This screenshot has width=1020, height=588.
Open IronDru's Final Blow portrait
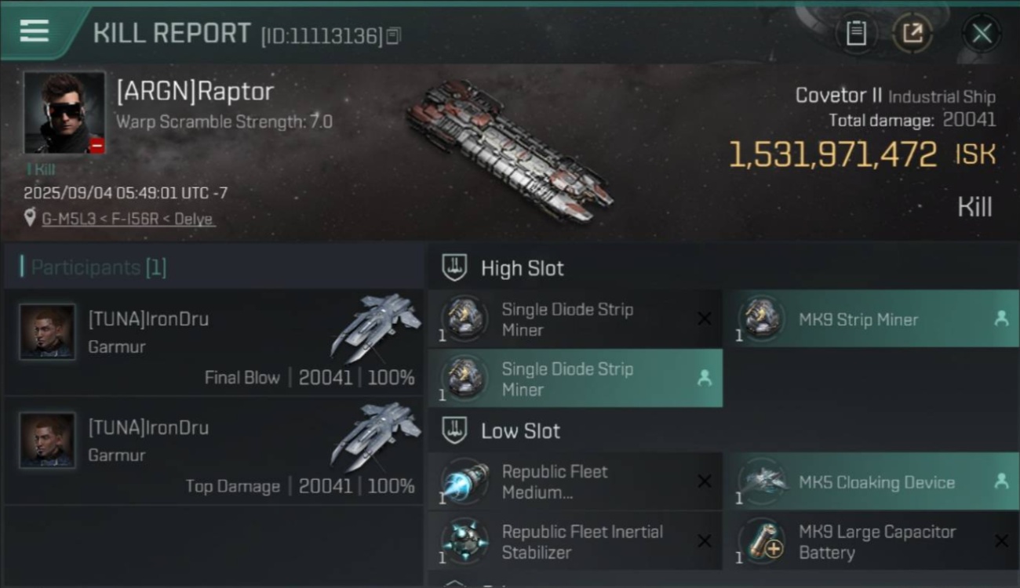click(x=47, y=332)
